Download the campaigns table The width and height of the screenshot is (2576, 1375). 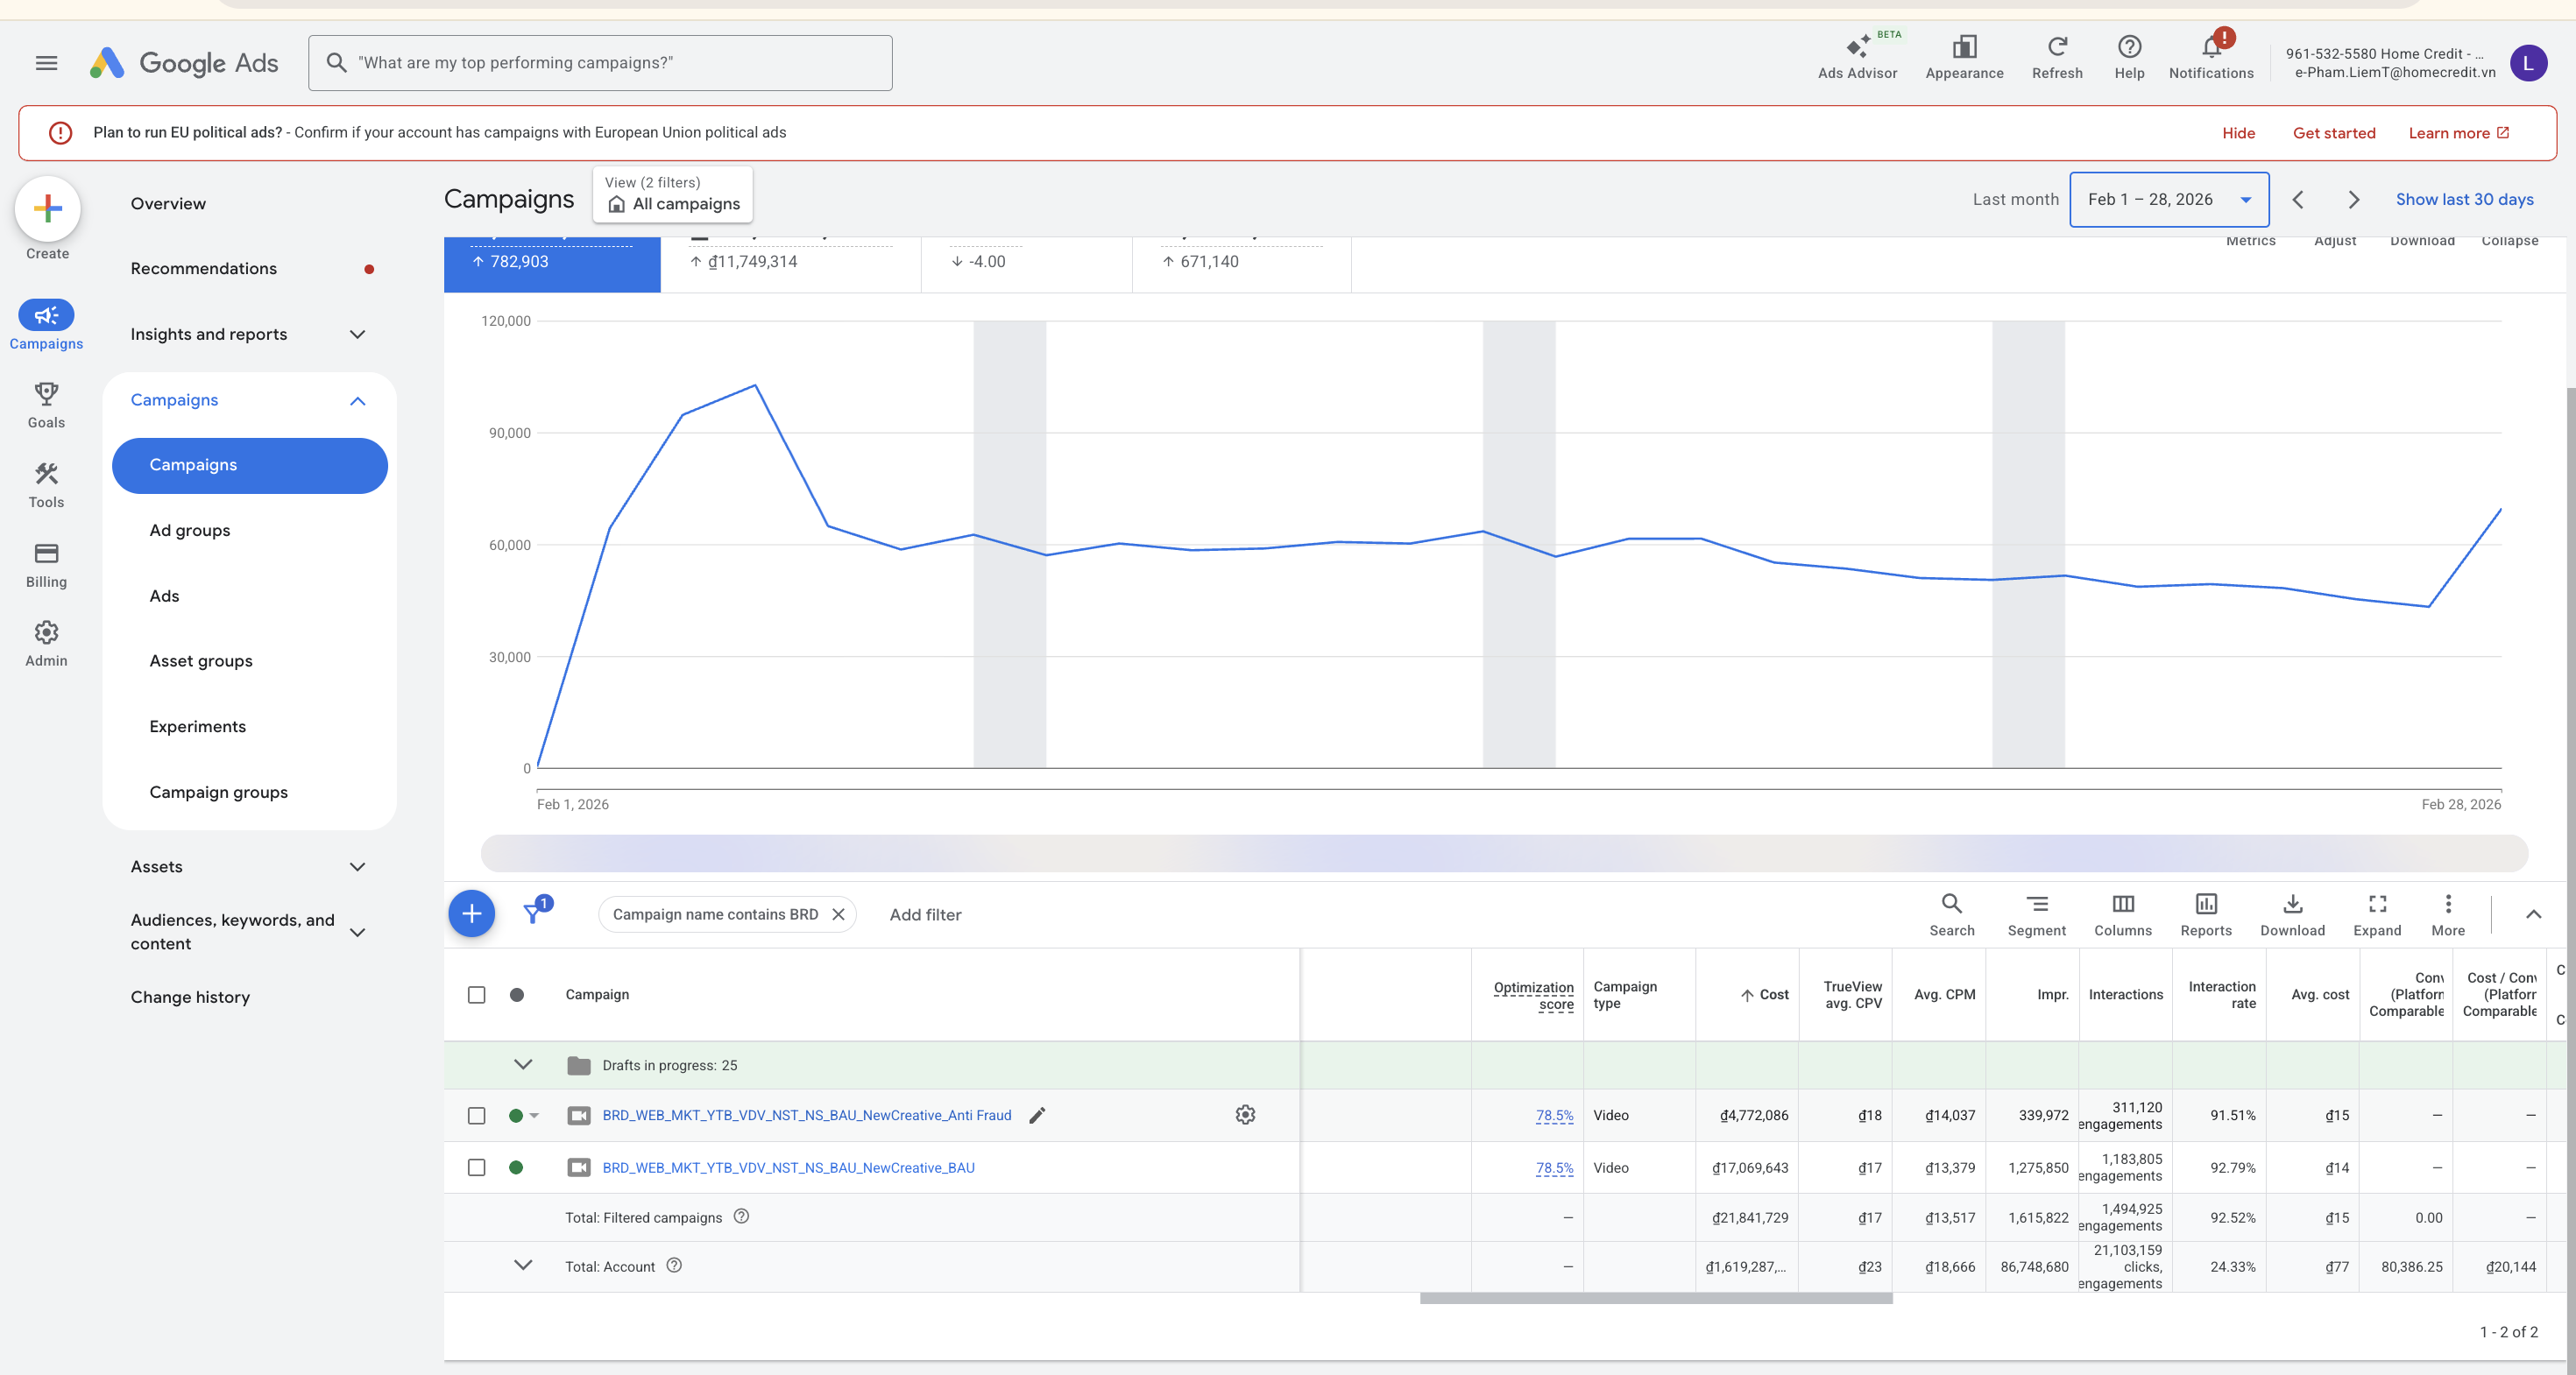pyautogui.click(x=2292, y=914)
